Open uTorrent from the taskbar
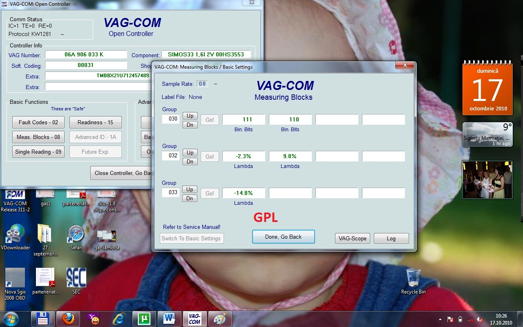This screenshot has width=523, height=327. coord(144,318)
